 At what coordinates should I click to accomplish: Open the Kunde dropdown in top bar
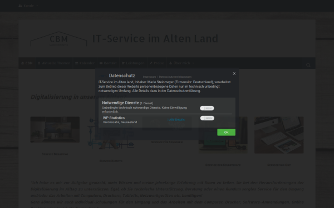28,6
